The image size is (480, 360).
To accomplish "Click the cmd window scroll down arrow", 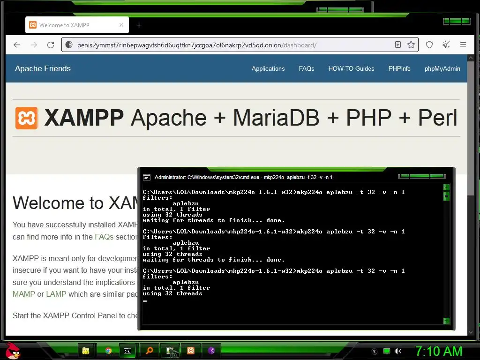I will [x=446, y=321].
